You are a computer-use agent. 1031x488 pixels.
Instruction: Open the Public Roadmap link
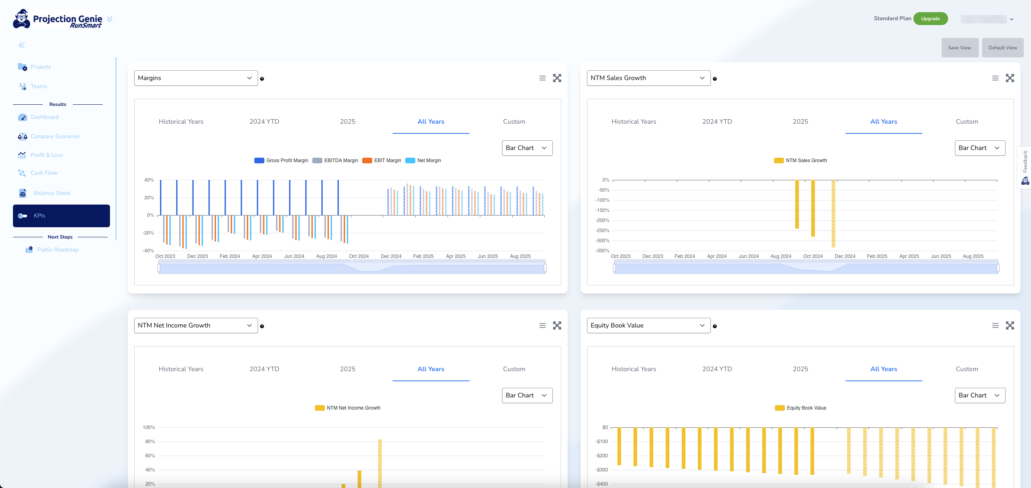pyautogui.click(x=57, y=250)
